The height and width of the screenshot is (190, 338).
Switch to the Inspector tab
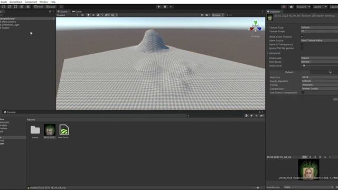274,12
